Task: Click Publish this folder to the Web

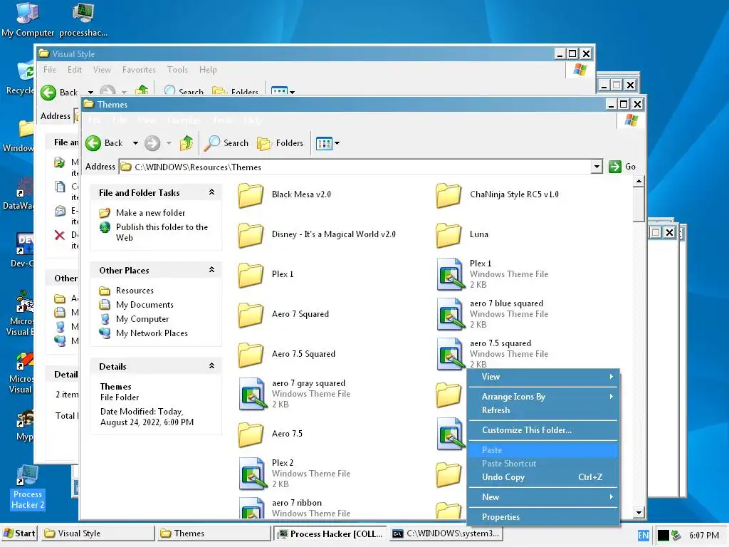Action: tap(162, 232)
